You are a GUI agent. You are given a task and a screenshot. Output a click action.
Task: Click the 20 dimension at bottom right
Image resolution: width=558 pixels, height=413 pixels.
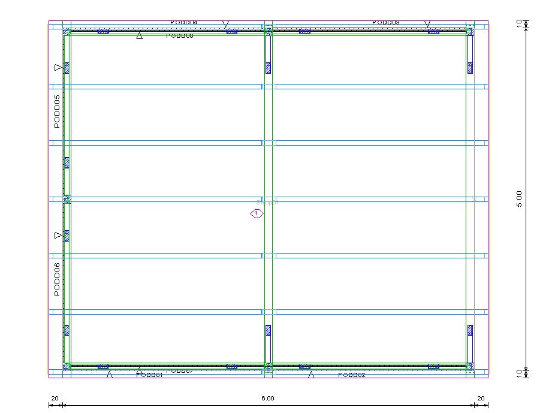[x=481, y=398]
